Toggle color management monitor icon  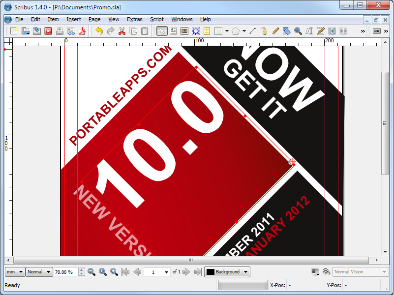[x=315, y=272]
